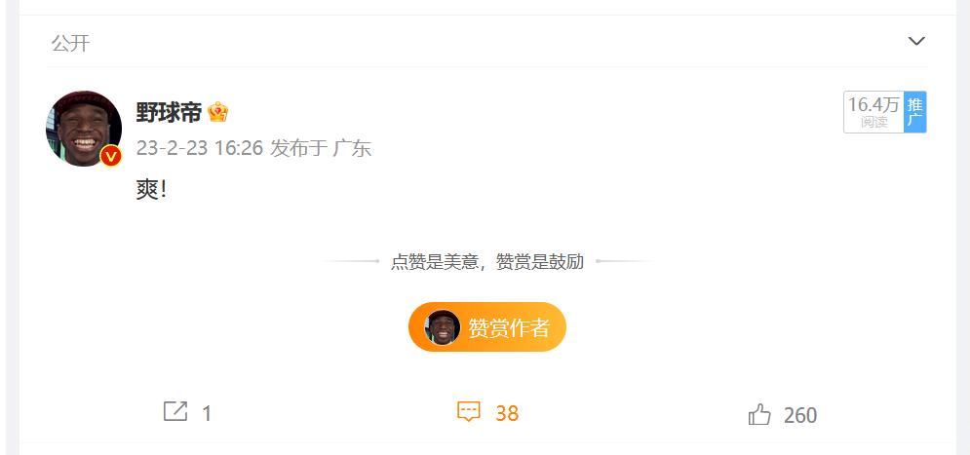Viewport: 970px width, 455px height.
Task: Click the 公开 visibility label
Action: 70,43
